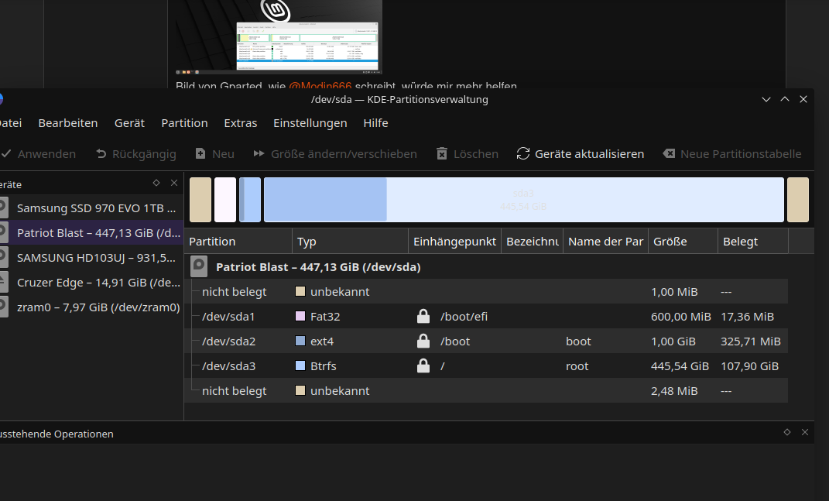Click the Geräte aktualisieren button label
The width and height of the screenshot is (829, 501).
(589, 154)
